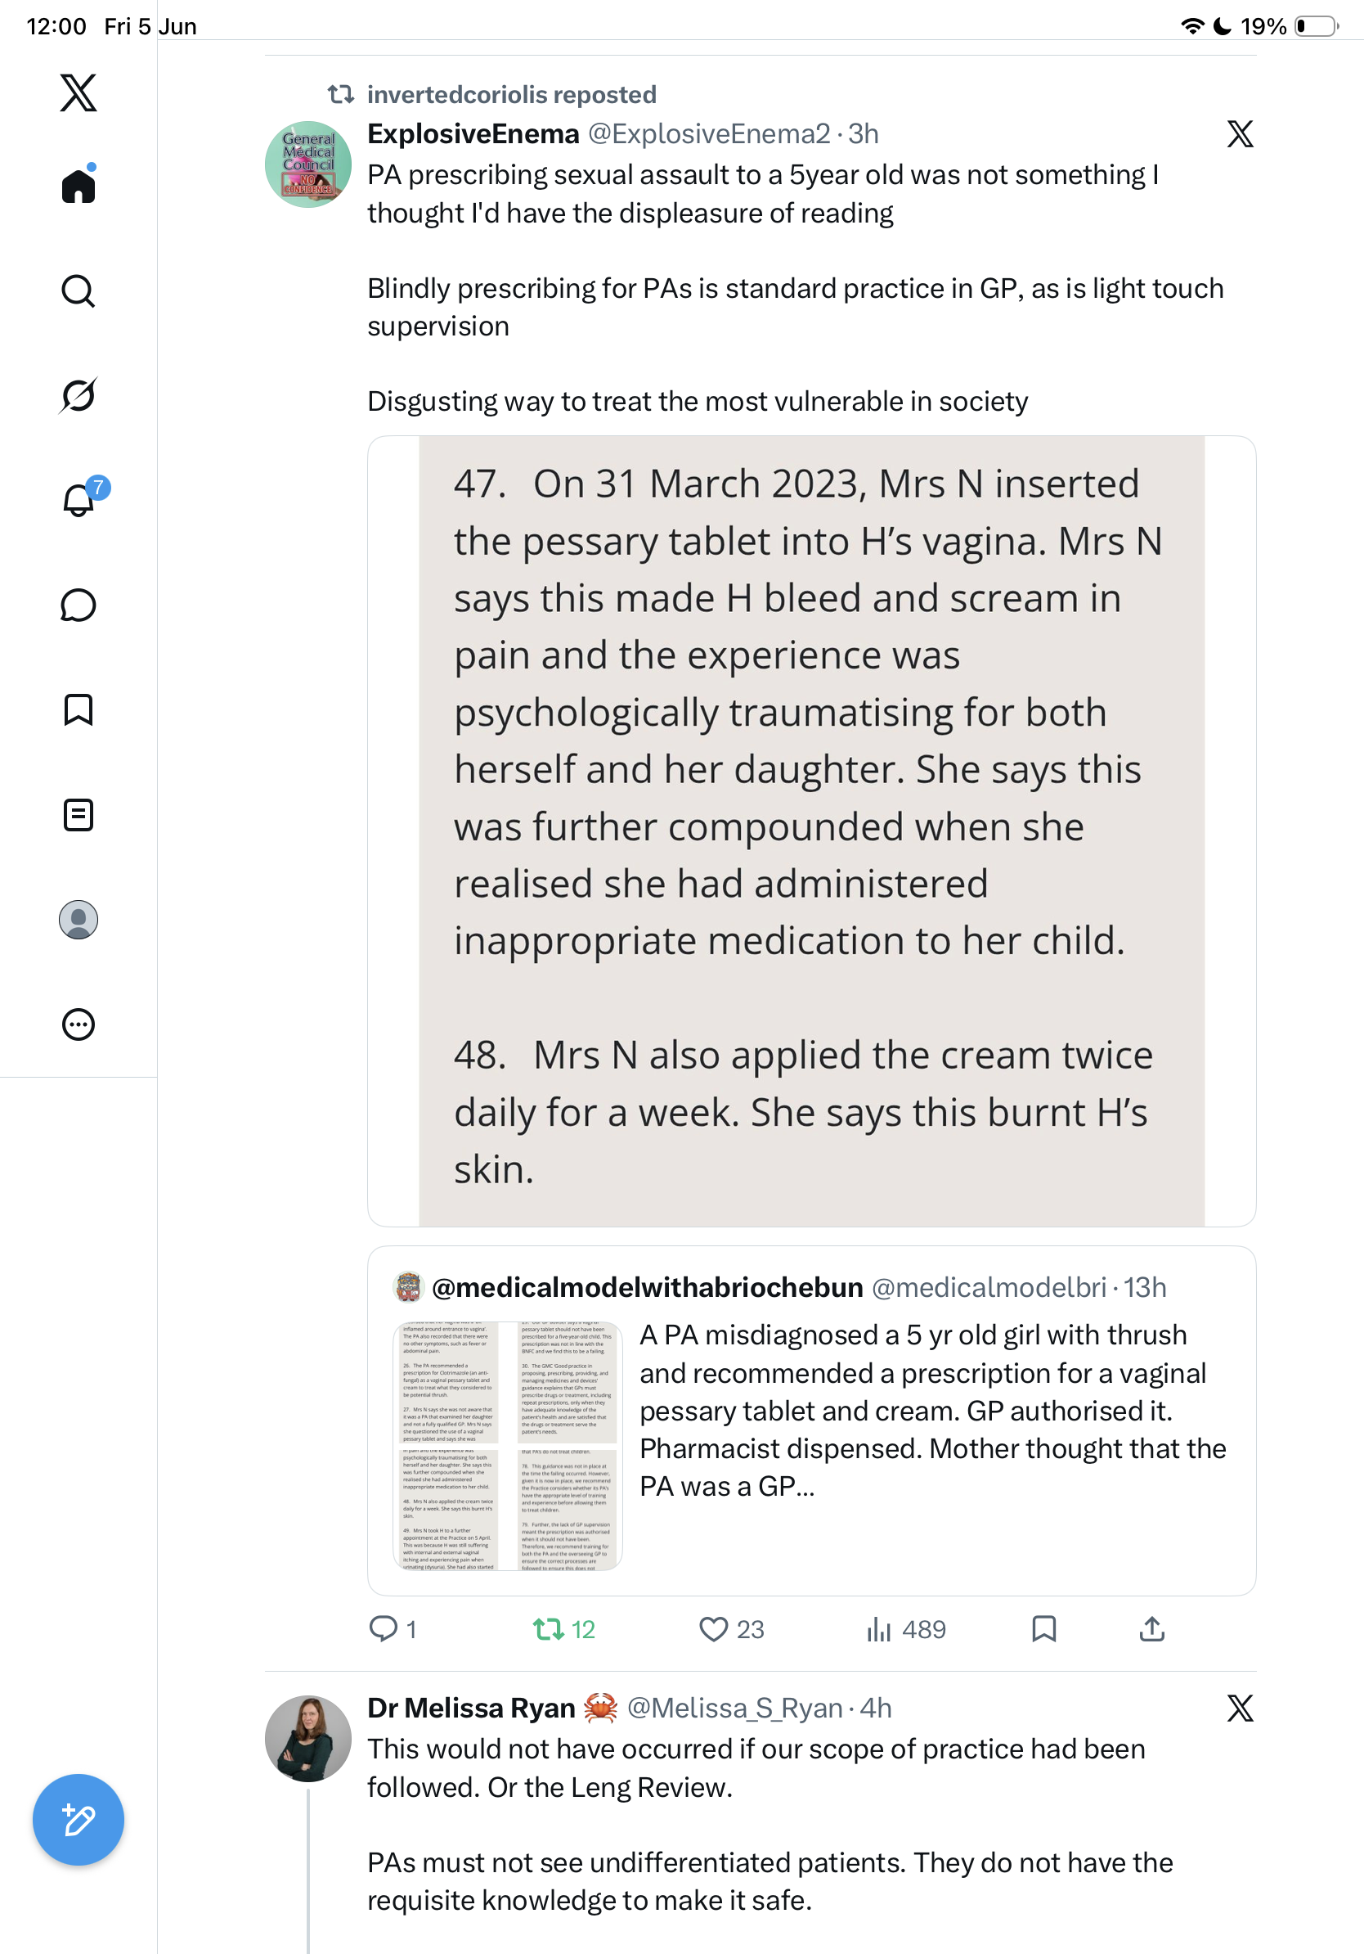Open Grok from the sidebar
Screen dimensions: 1364x1954
click(x=79, y=395)
